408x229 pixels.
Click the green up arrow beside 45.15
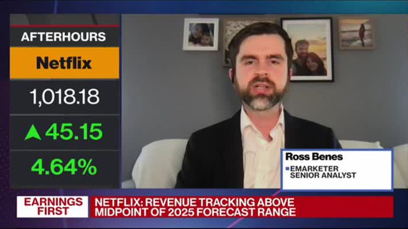pos(33,132)
